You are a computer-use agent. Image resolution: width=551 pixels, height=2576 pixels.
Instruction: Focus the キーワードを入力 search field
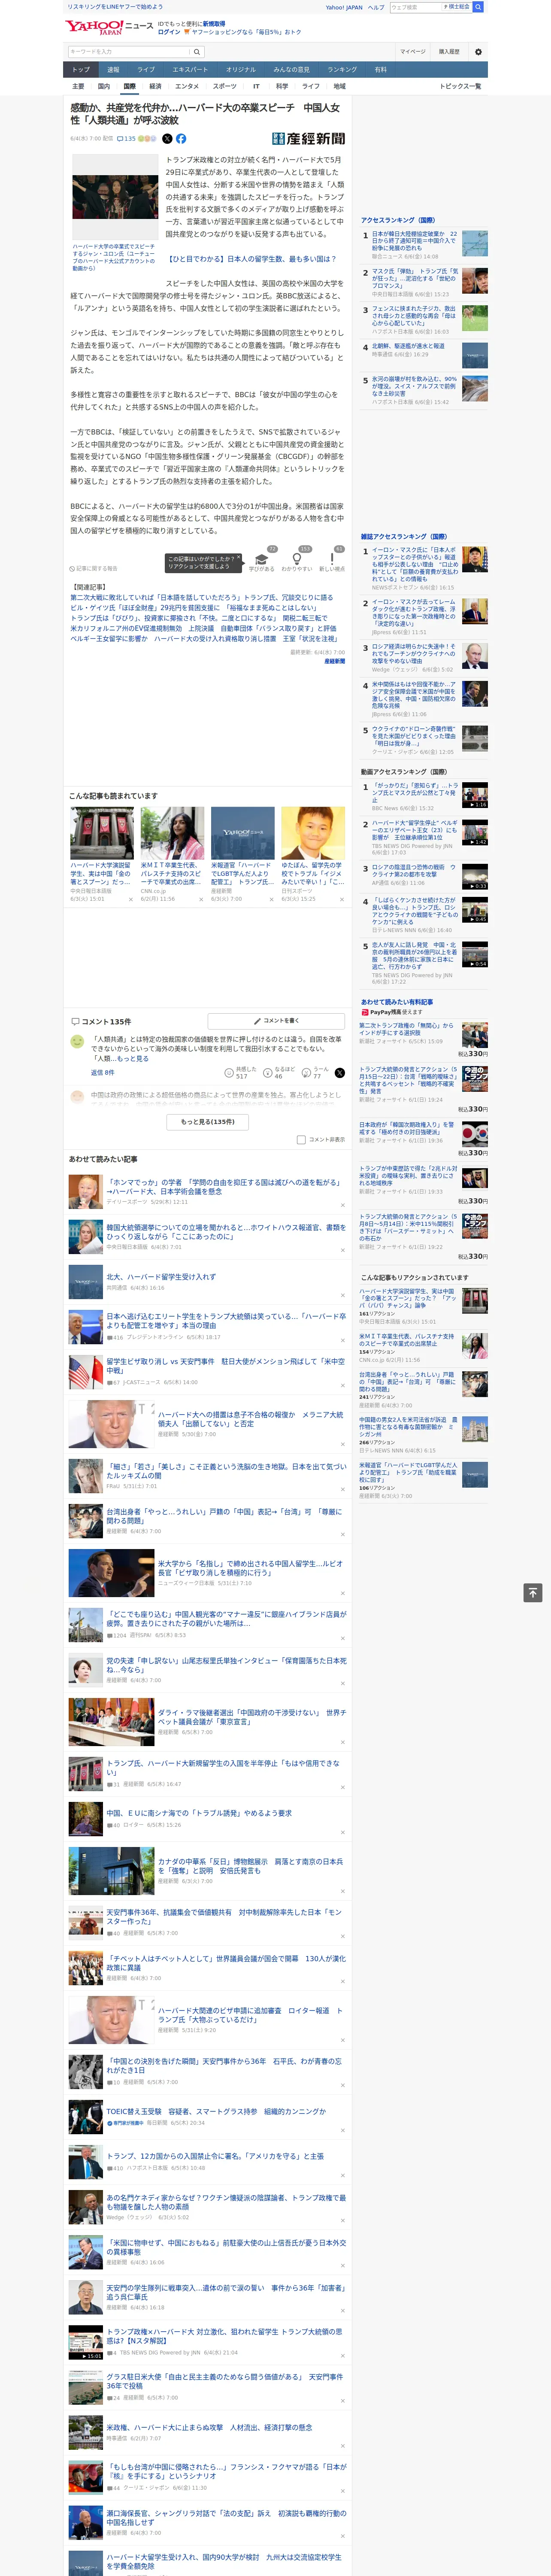129,51
